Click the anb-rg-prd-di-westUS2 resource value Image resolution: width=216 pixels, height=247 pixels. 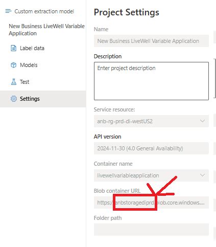[125, 121]
